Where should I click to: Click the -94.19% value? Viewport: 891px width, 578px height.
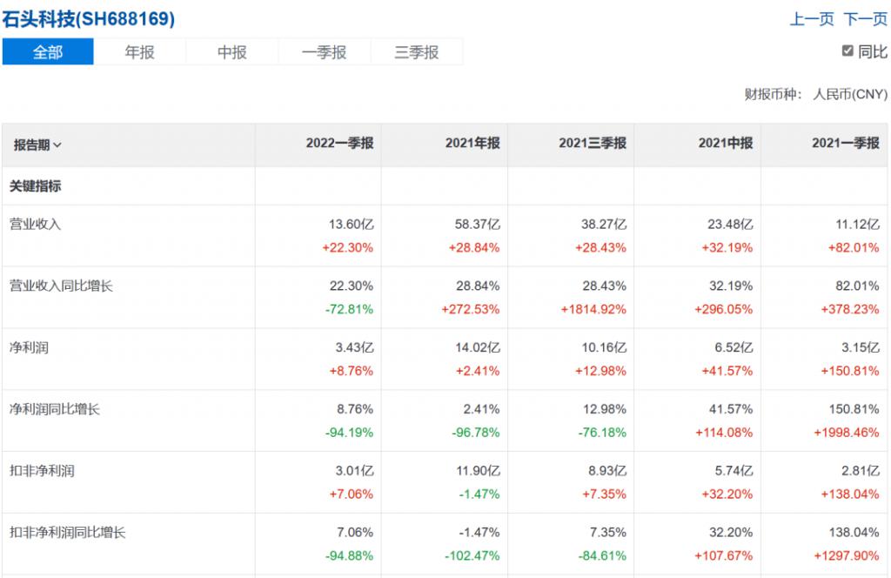(350, 433)
